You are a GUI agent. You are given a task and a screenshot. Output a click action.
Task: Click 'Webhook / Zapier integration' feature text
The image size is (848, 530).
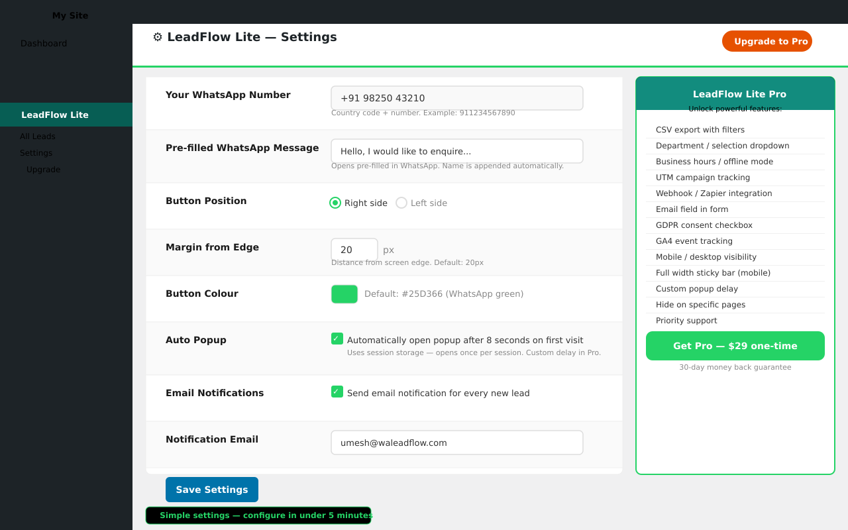[714, 193]
